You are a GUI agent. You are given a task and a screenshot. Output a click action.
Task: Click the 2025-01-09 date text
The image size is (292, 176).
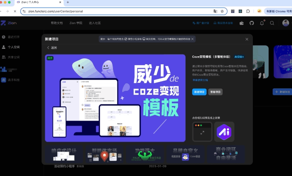tap(158, 166)
